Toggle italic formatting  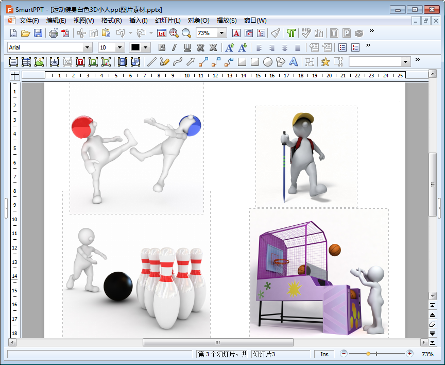[174, 47]
